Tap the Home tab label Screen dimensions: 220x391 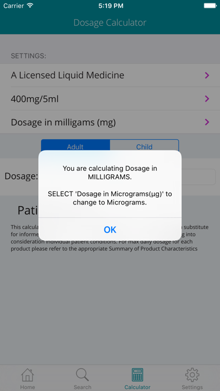pos(27,387)
